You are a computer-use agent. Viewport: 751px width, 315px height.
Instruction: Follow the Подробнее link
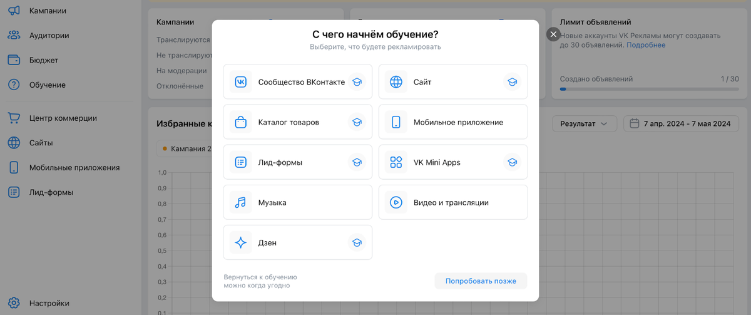[646, 45]
